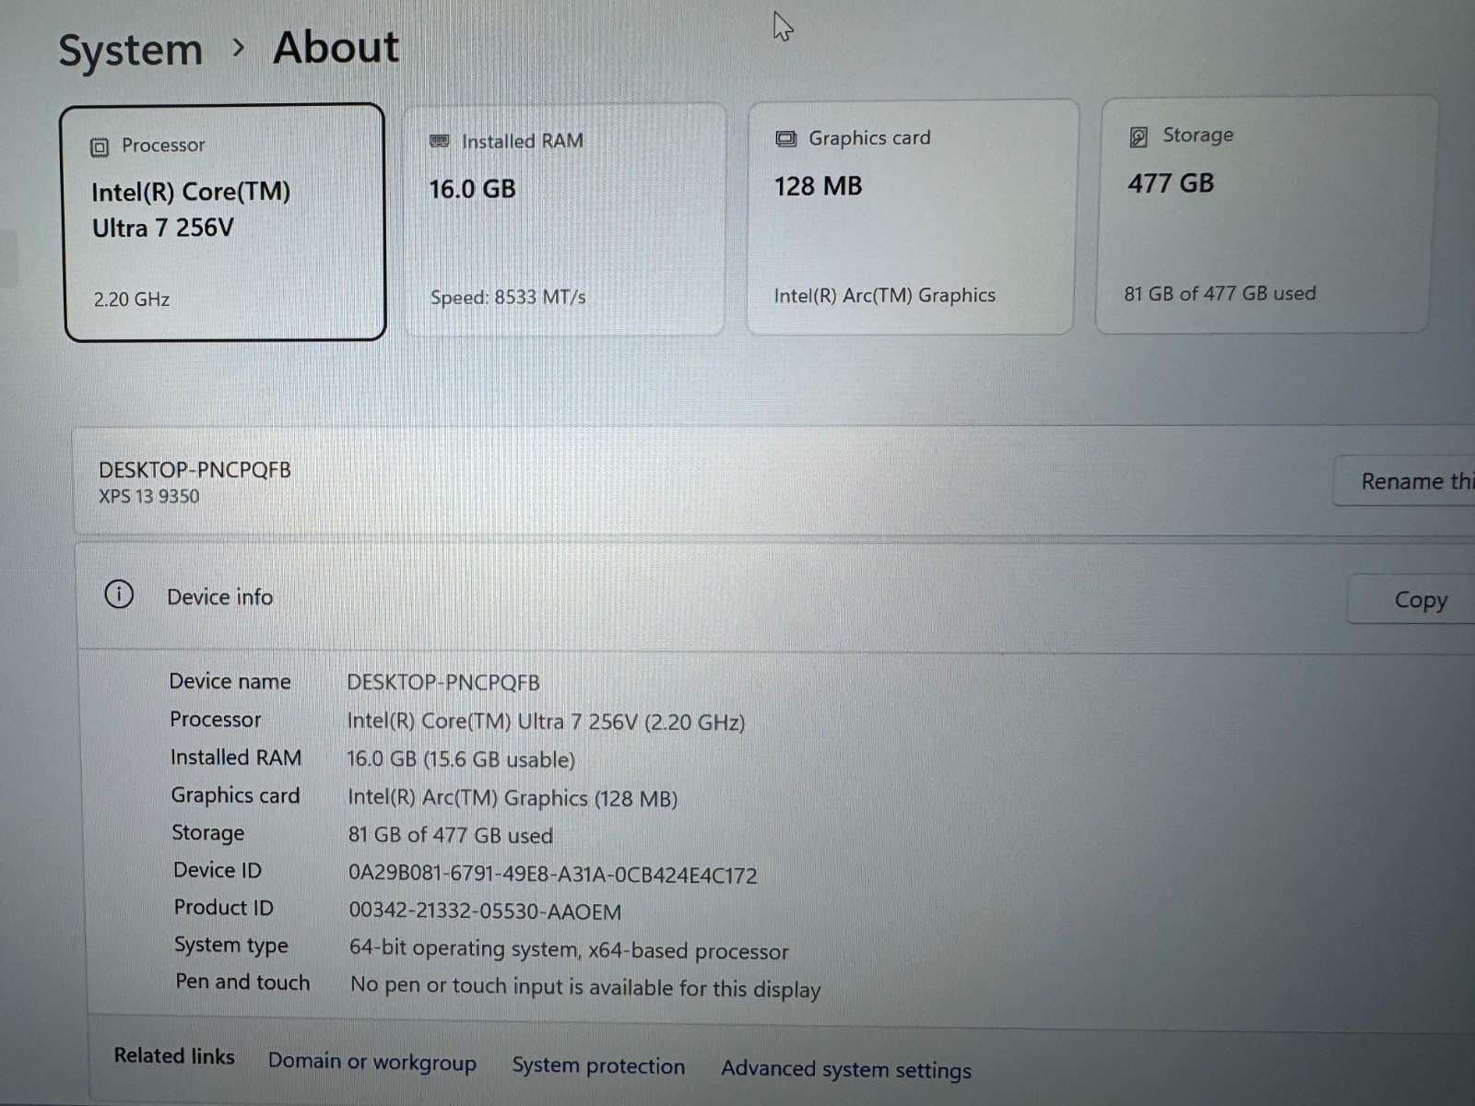The width and height of the screenshot is (1475, 1106).
Task: Click 16.0 GB in Installed RAM card
Action: tap(472, 190)
